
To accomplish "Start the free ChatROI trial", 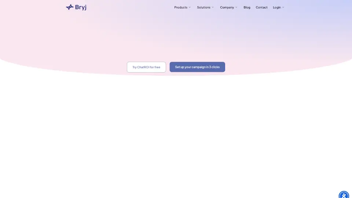I will 146,67.
